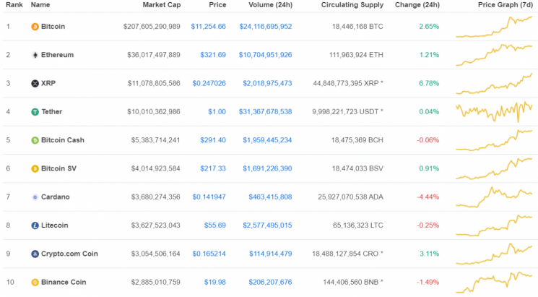Click Cardano price $0.141947
538x297 pixels.
[209, 197]
